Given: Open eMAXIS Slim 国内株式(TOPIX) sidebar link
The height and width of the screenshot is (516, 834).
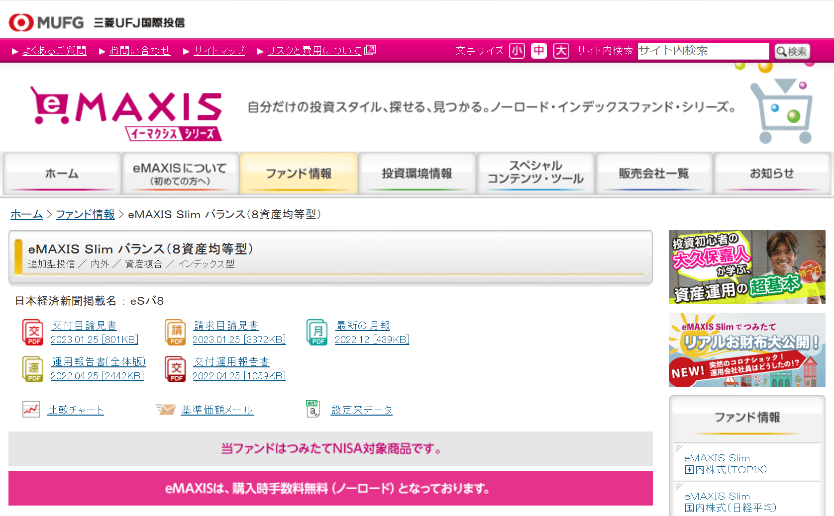Looking at the screenshot, I should click(726, 464).
